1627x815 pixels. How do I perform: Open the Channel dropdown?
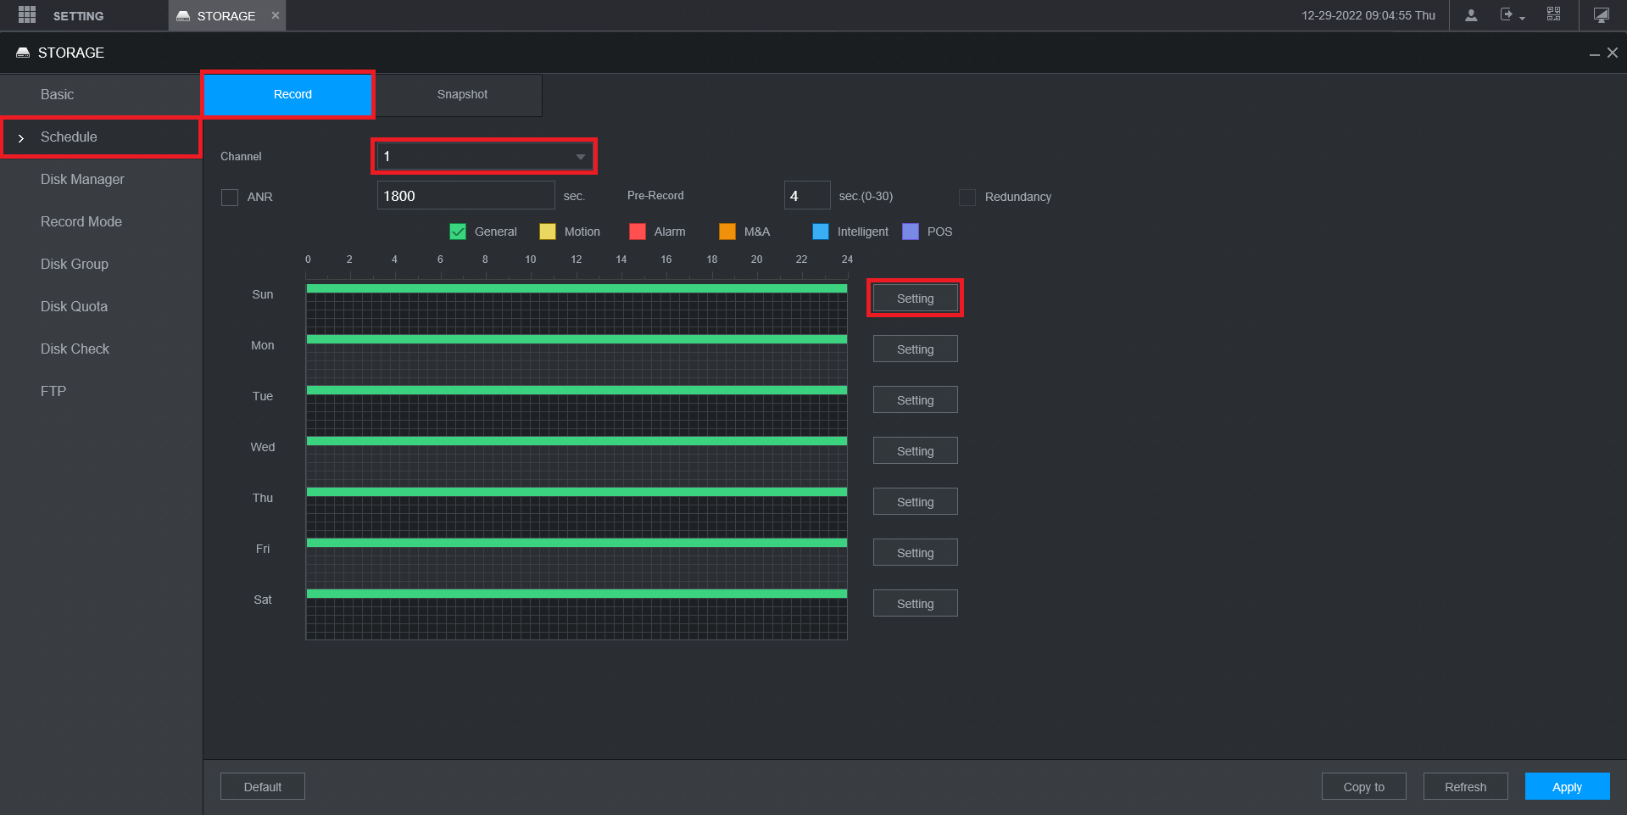(484, 156)
